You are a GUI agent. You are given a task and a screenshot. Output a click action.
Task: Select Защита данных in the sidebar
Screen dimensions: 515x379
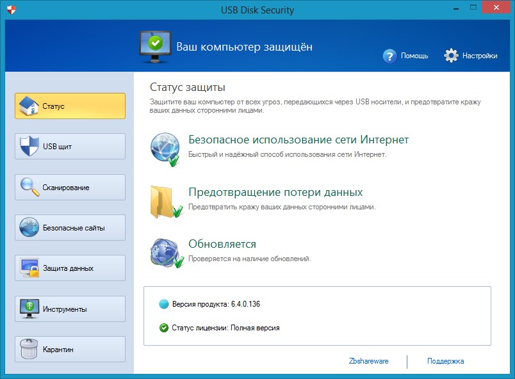pos(70,268)
